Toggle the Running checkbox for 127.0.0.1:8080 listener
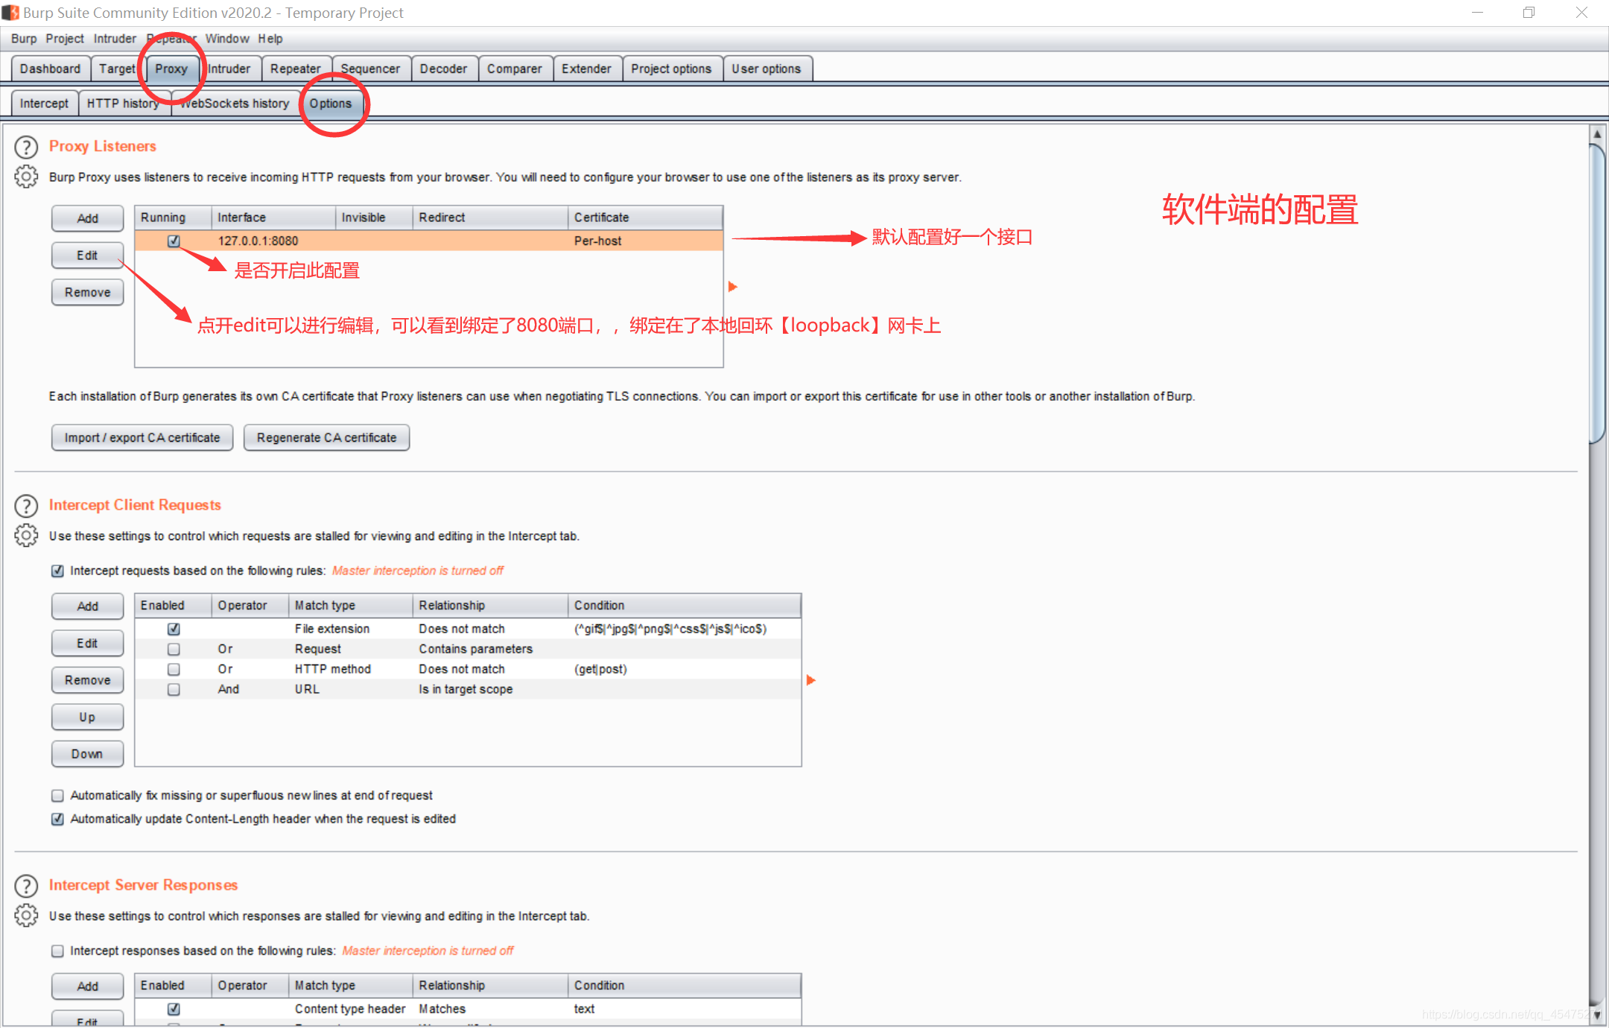Viewport: 1609px width, 1028px height. click(x=174, y=241)
